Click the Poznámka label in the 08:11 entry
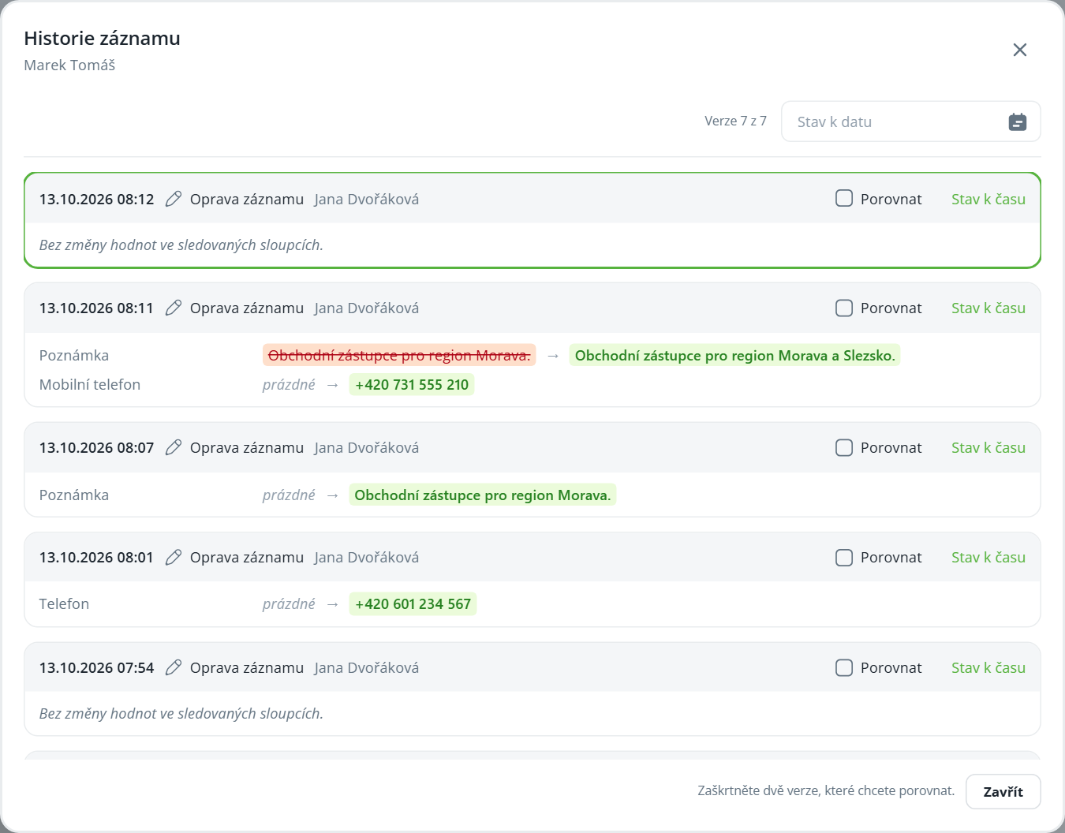Screen dimensions: 1065x833 tap(74, 355)
